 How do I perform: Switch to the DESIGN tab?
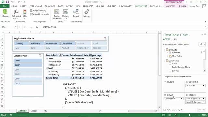(182, 6)
